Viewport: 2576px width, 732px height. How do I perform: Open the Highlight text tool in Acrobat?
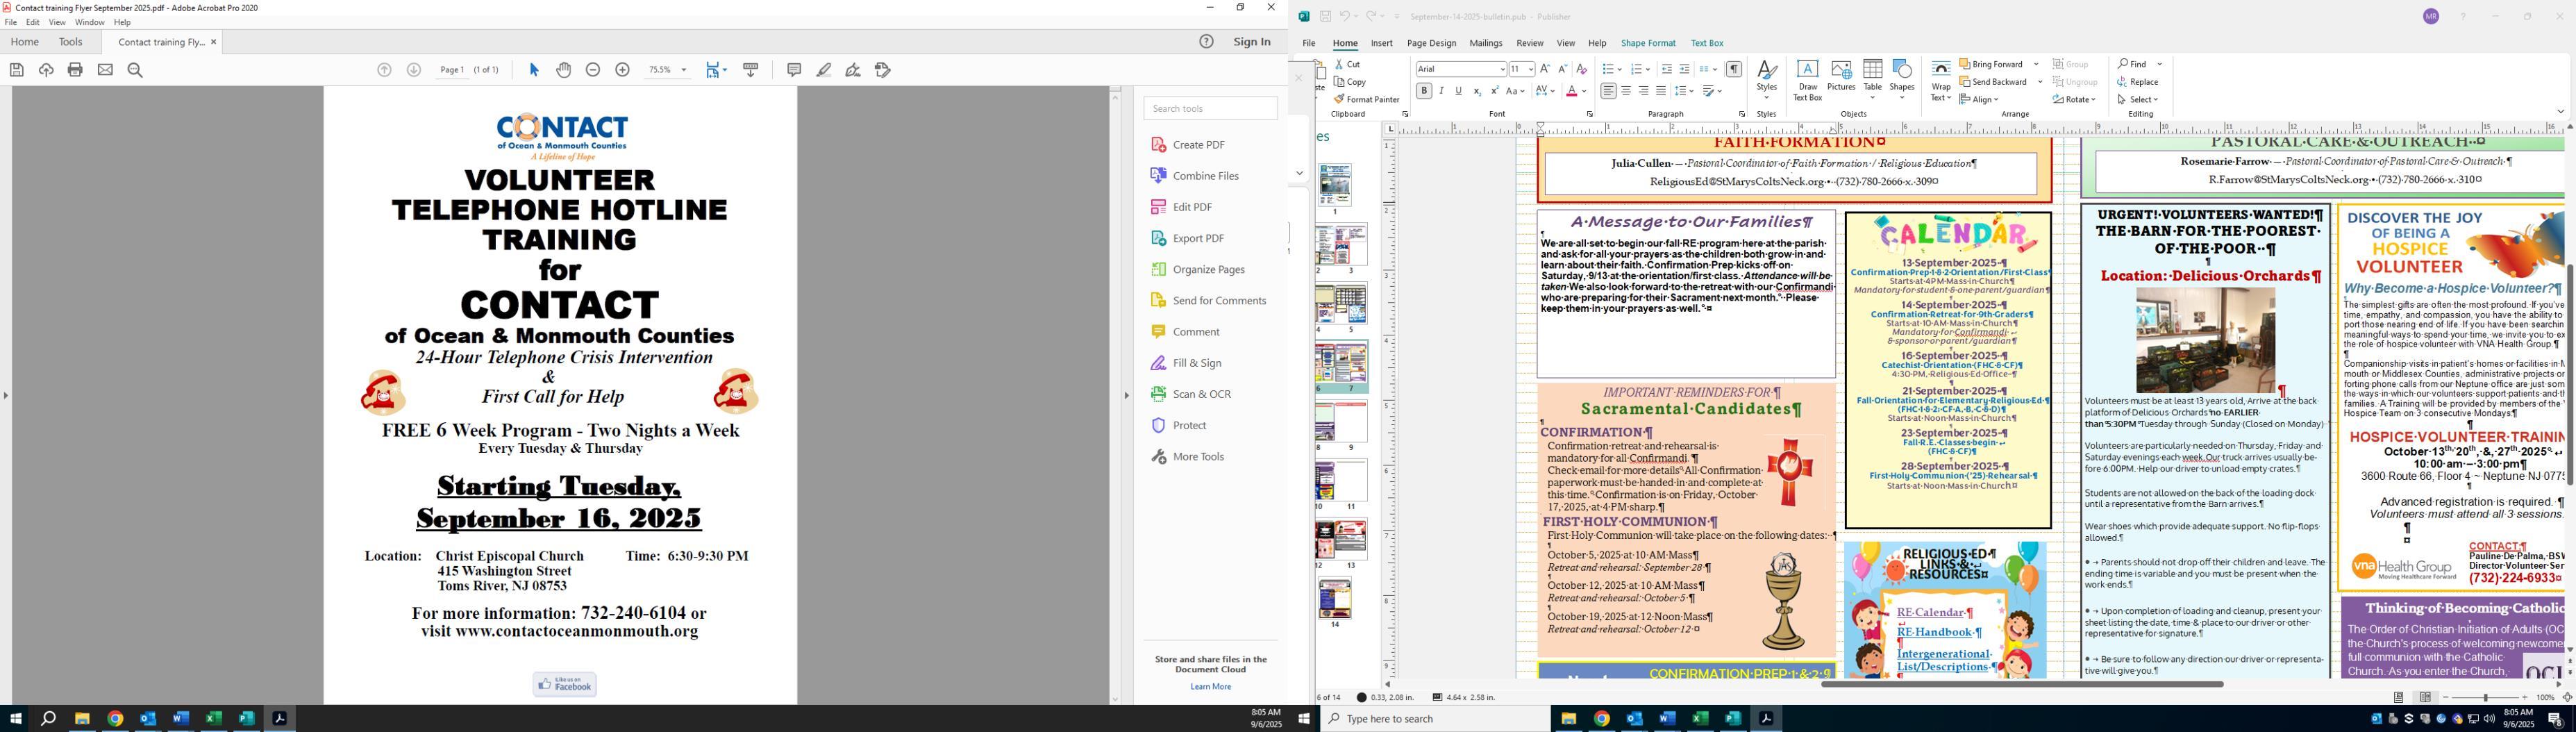[824, 70]
